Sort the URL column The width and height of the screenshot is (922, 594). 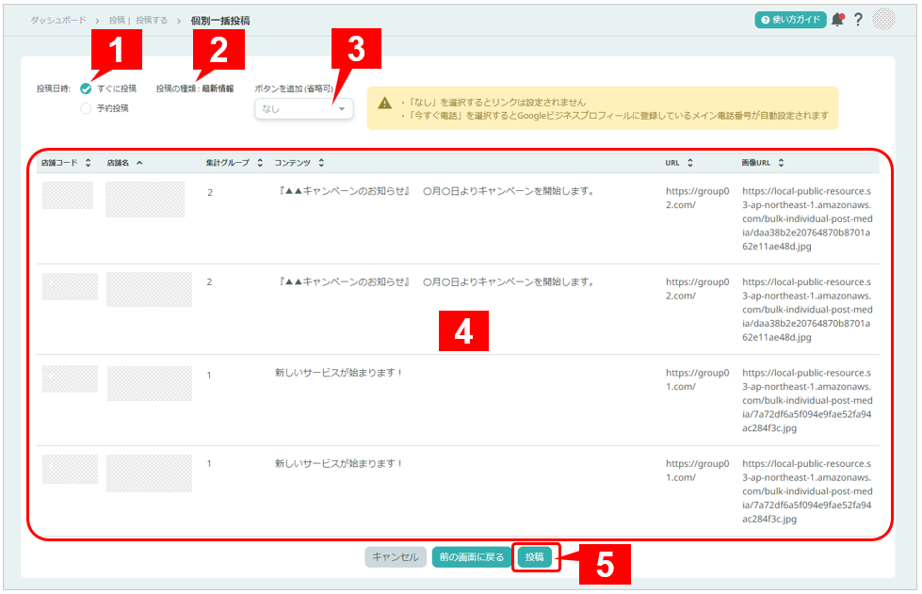[690, 163]
